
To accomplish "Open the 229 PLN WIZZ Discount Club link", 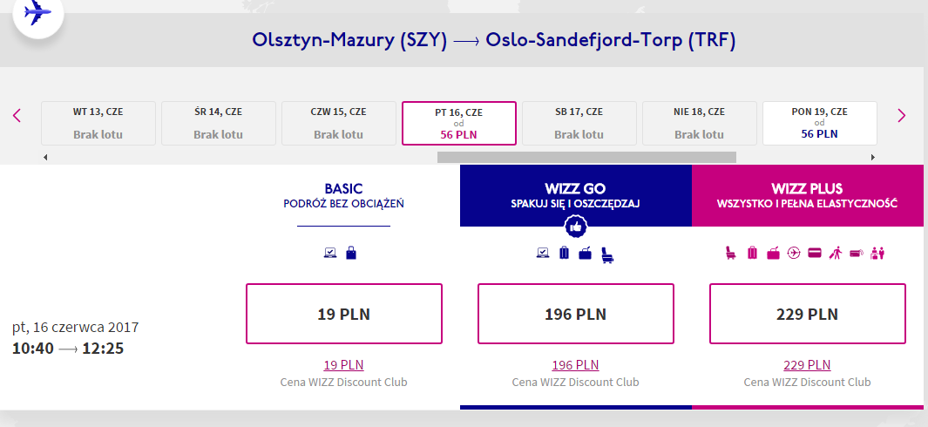I will coord(807,365).
